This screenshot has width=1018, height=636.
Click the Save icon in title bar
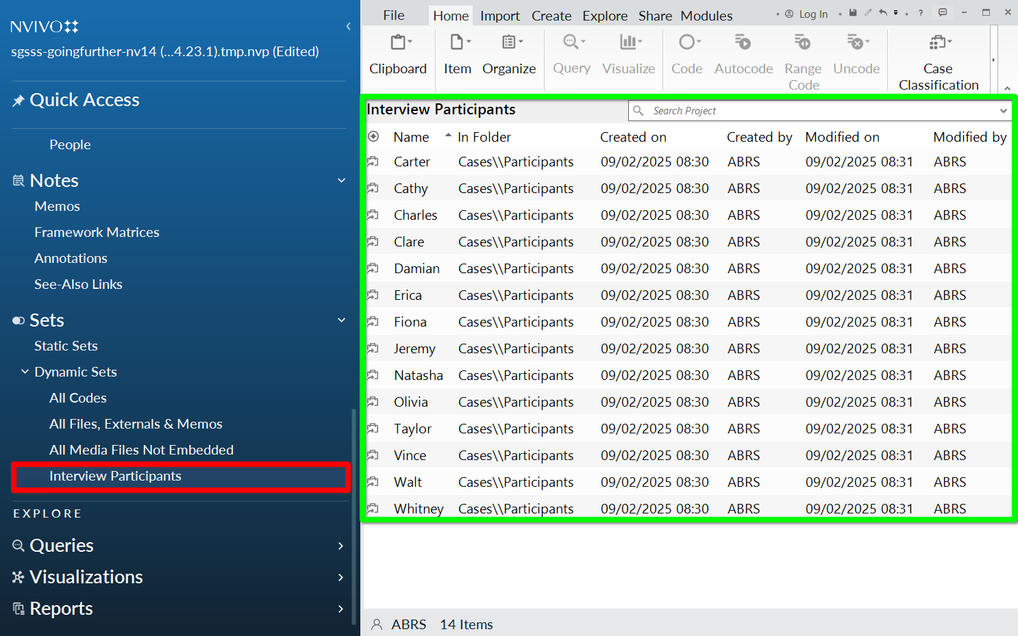(853, 13)
